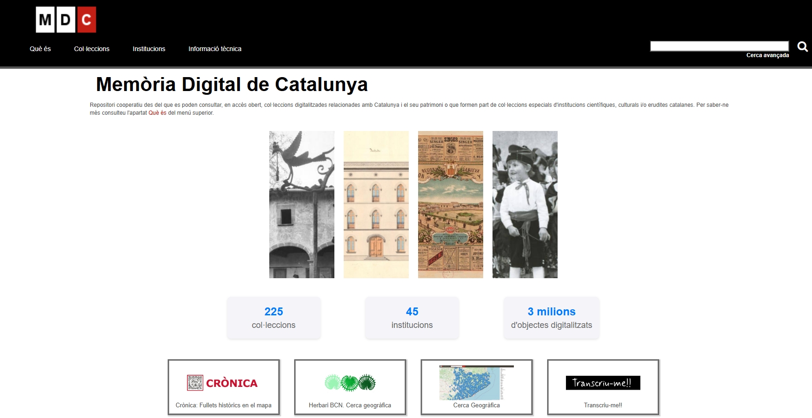Click the Transcriu-me!! black banner logo
The width and height of the screenshot is (812, 418).
(603, 383)
